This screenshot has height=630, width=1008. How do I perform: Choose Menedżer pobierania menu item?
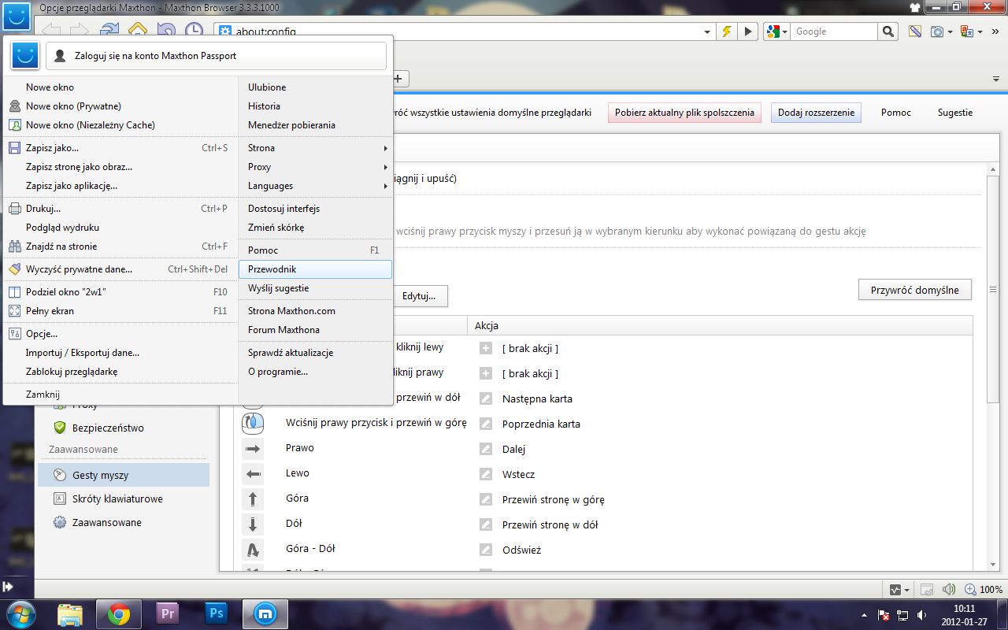[x=315, y=124]
